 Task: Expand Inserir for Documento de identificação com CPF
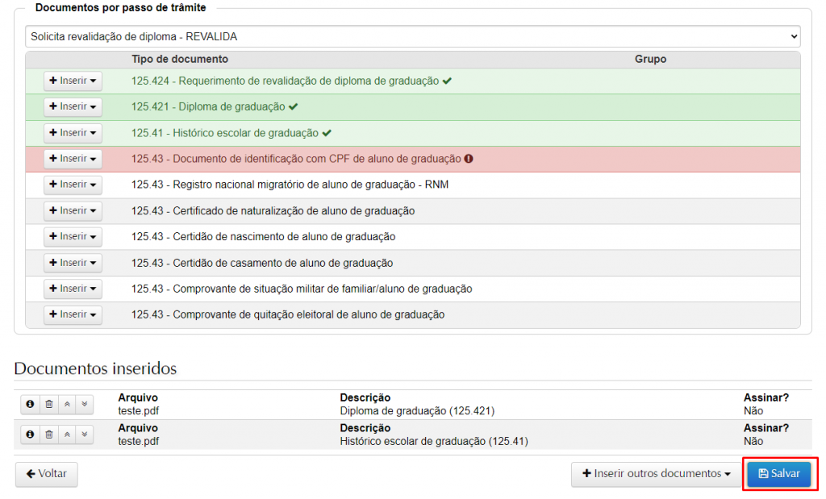tap(73, 159)
